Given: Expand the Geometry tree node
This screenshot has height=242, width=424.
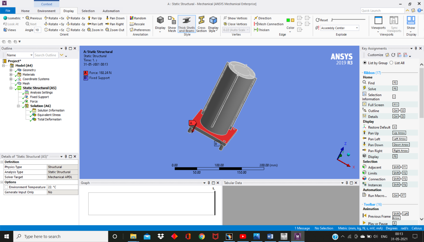Looking at the screenshot, I should point(11,70).
